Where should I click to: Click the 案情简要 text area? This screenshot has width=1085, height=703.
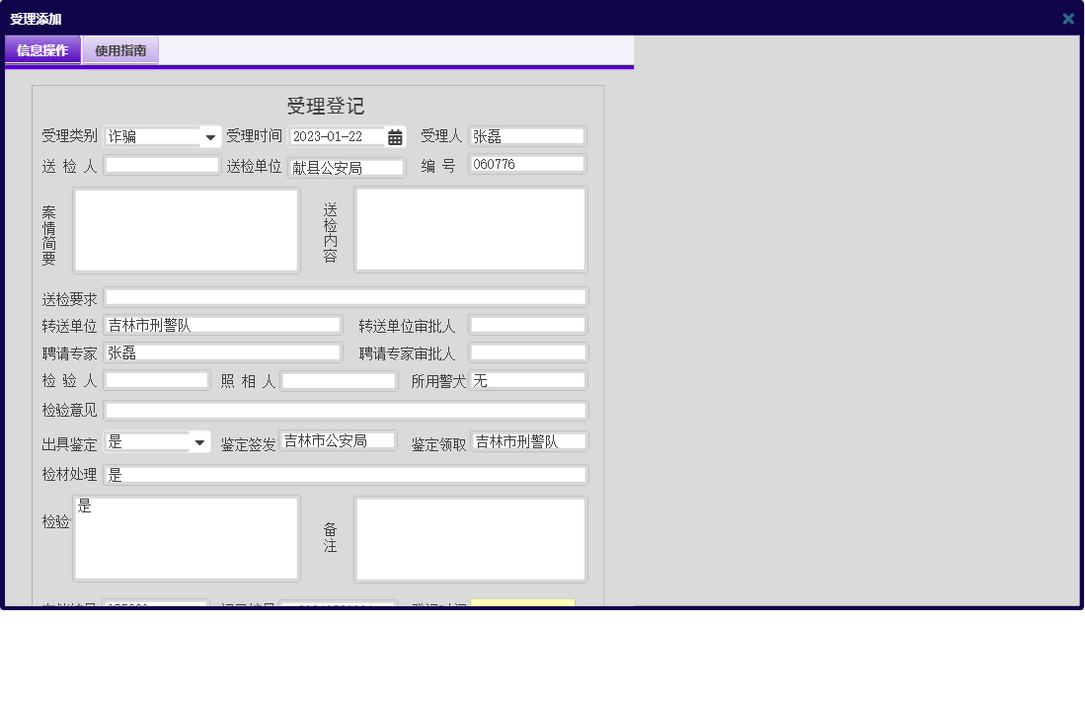click(186, 229)
